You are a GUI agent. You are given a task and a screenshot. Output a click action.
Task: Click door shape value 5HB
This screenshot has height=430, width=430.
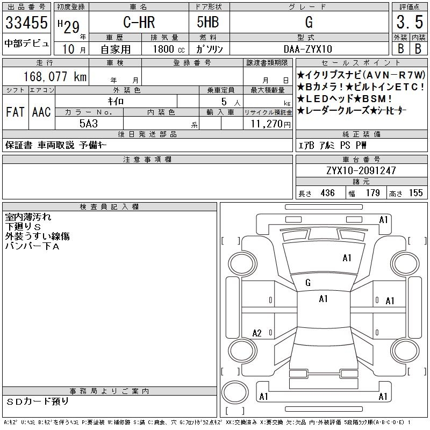pos(208,22)
